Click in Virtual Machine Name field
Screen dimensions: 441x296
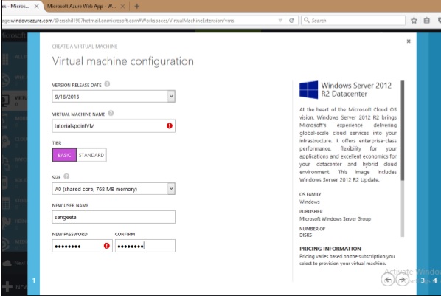click(114, 126)
